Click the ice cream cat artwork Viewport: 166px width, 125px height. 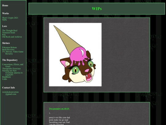(75, 55)
